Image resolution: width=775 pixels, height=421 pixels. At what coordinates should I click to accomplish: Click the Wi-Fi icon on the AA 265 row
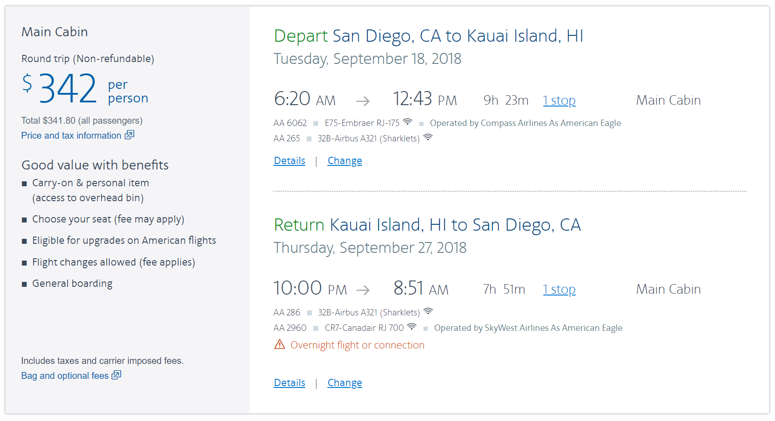tap(428, 137)
